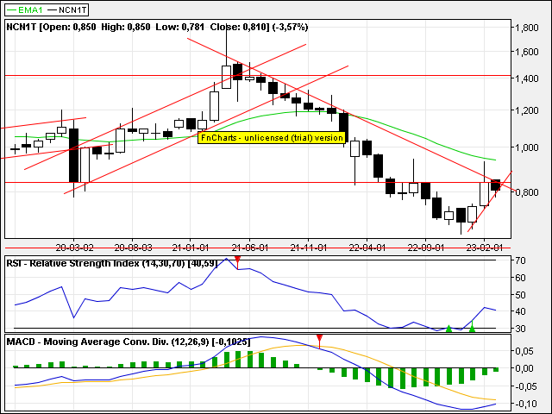Click the RSI 60 level label
The width and height of the screenshot is (552, 414).
click(x=521, y=278)
